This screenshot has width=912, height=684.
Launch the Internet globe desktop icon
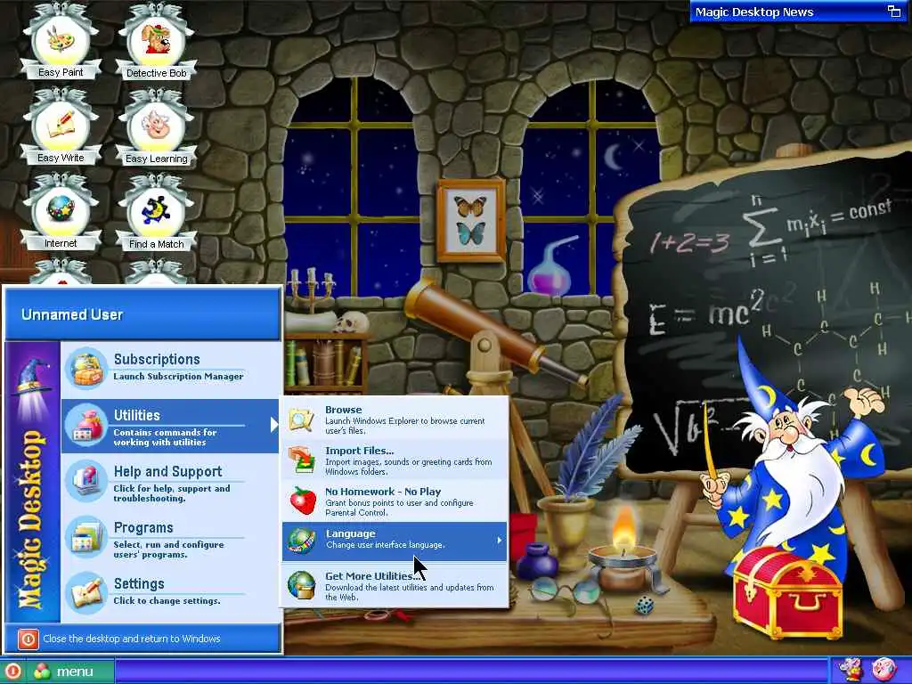pyautogui.click(x=61, y=212)
